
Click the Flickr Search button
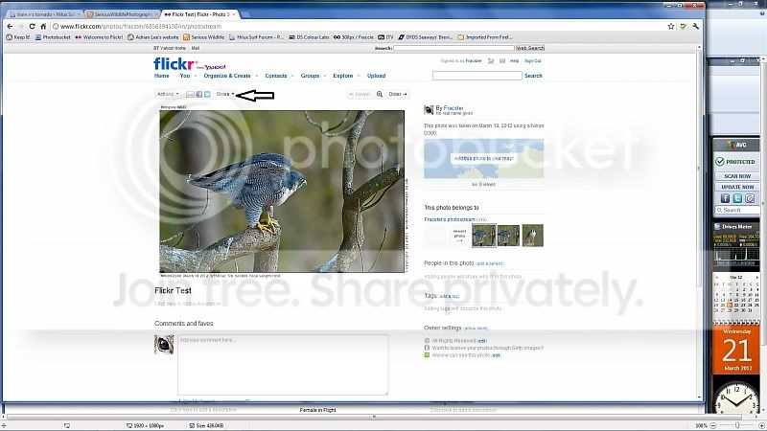coord(533,76)
